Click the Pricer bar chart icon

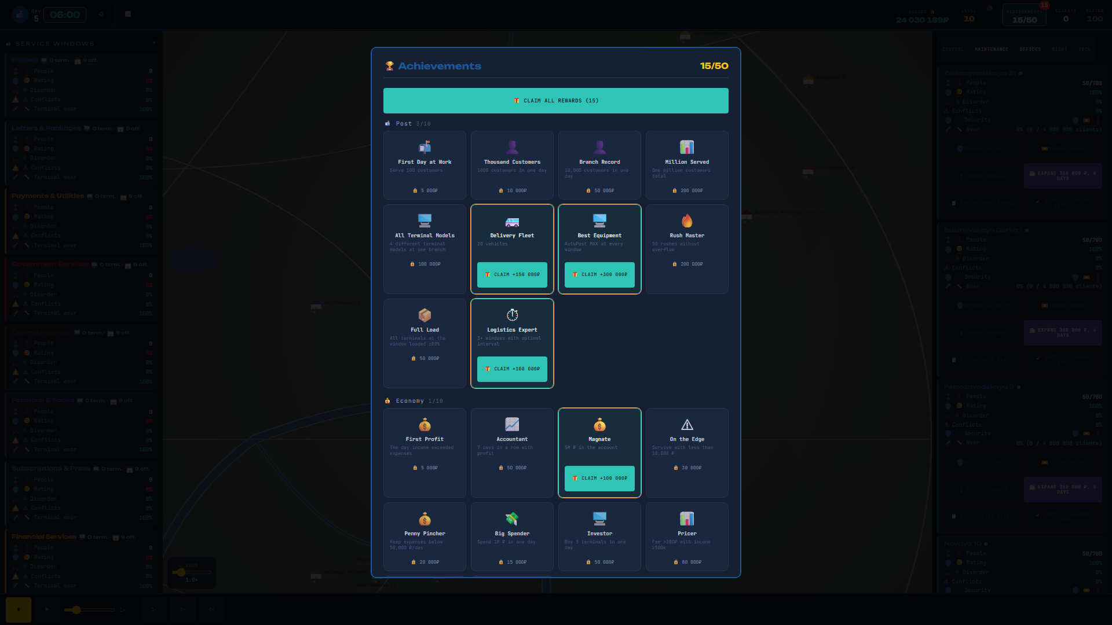point(687,518)
